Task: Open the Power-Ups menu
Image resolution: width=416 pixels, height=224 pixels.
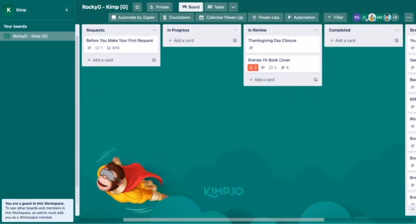Action: coord(266,18)
